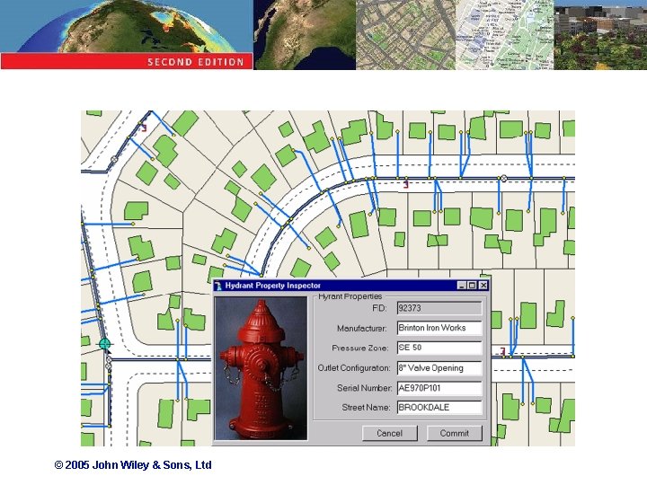Click the Hydrant Property Inspector title icon
The height and width of the screenshot is (485, 647).
coord(218,286)
